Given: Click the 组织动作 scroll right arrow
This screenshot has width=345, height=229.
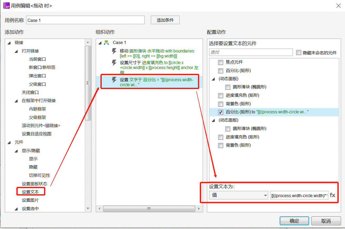Looking at the screenshot, I should tap(199, 209).
